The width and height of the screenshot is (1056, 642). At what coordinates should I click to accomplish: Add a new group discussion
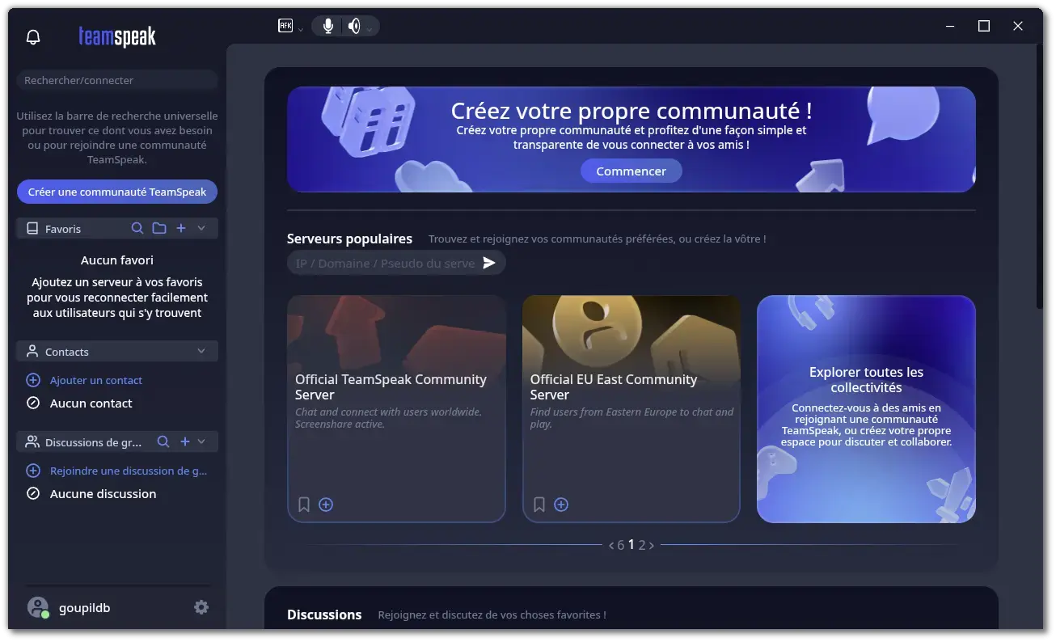[184, 441]
